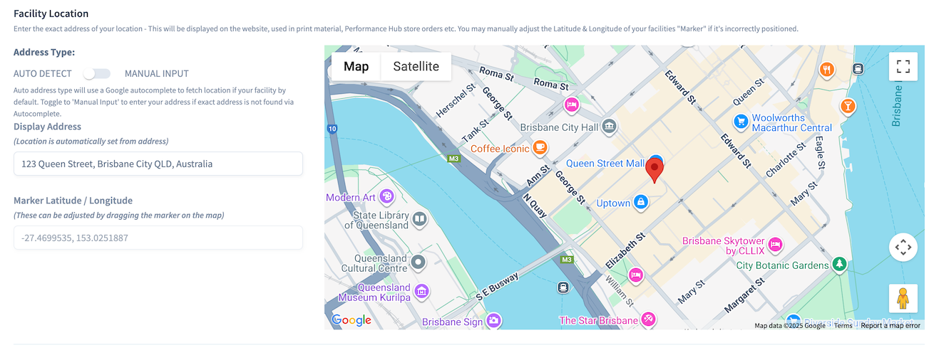Click the Brisbane City Hall landmark icon

[x=609, y=128]
